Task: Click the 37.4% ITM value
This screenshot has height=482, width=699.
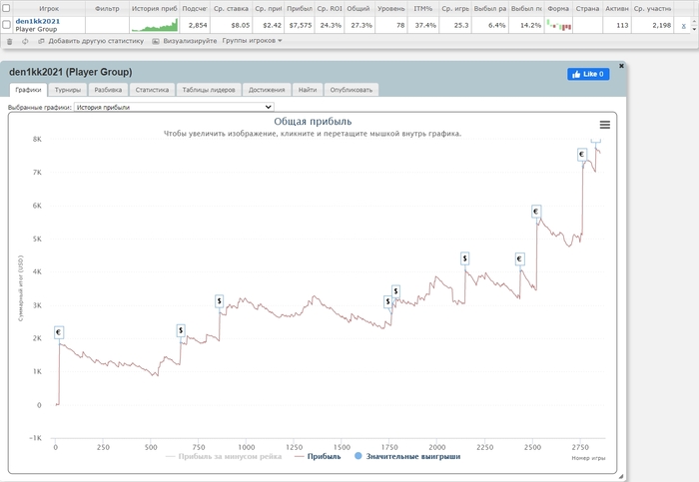Action: (425, 25)
